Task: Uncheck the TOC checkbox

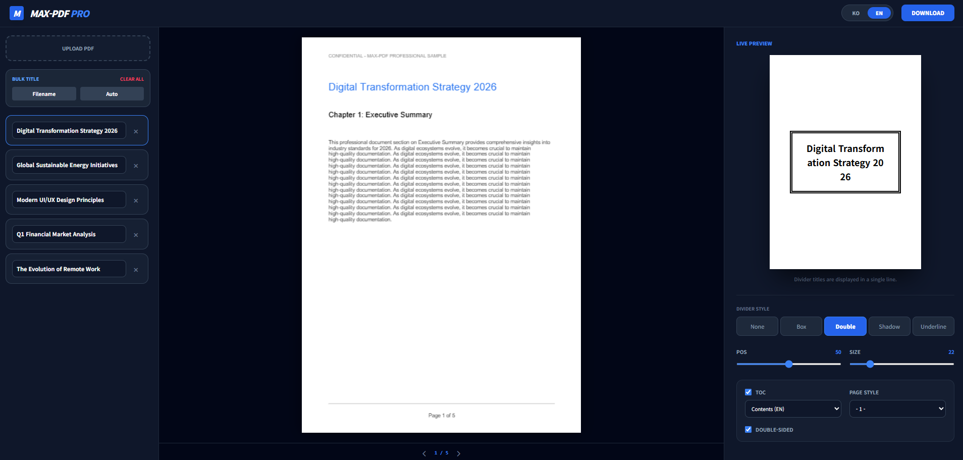Action: click(x=748, y=392)
